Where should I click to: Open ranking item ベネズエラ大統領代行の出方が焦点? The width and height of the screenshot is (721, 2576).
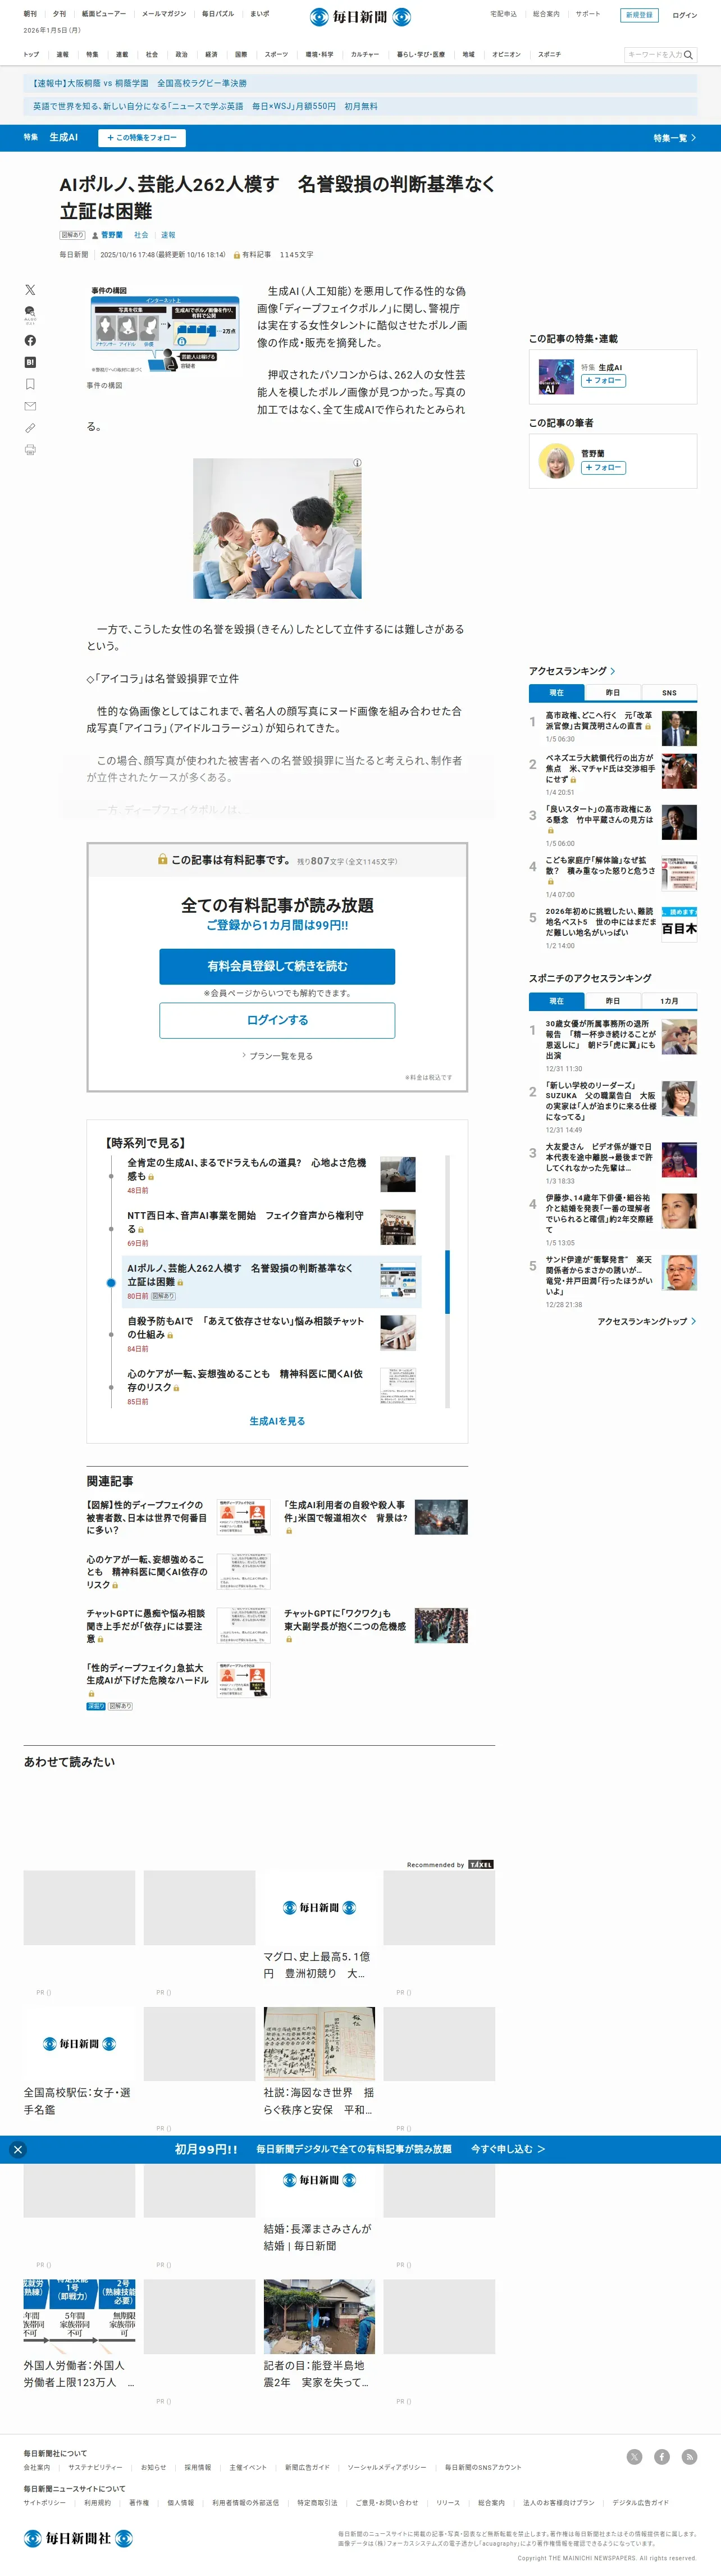pyautogui.click(x=600, y=768)
